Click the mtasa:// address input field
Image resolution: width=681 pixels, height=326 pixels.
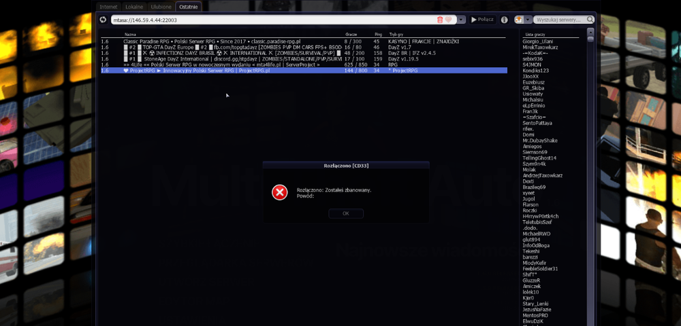click(x=274, y=20)
